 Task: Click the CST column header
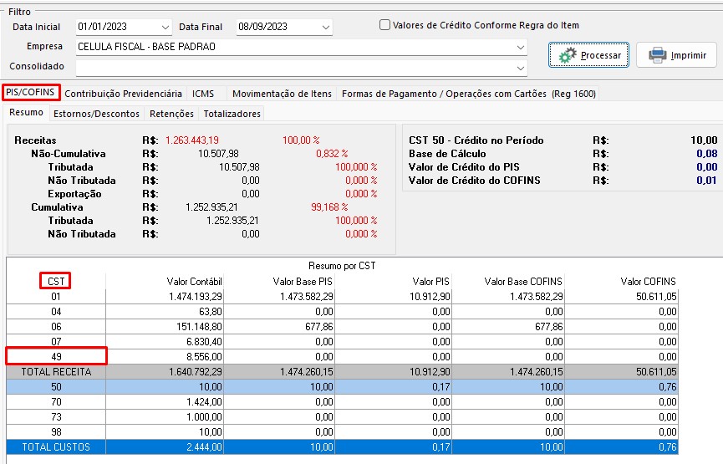[56, 282]
